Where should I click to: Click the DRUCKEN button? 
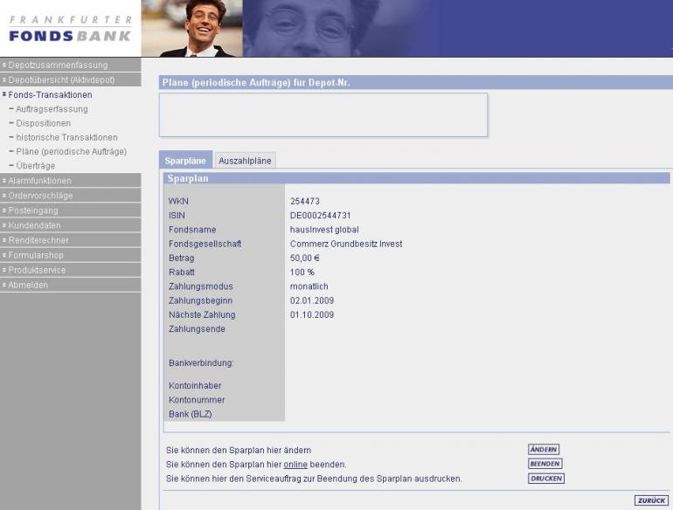[546, 479]
